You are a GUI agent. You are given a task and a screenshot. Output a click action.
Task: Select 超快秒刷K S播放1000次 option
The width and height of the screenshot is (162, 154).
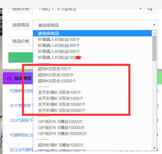click(x=92, y=145)
